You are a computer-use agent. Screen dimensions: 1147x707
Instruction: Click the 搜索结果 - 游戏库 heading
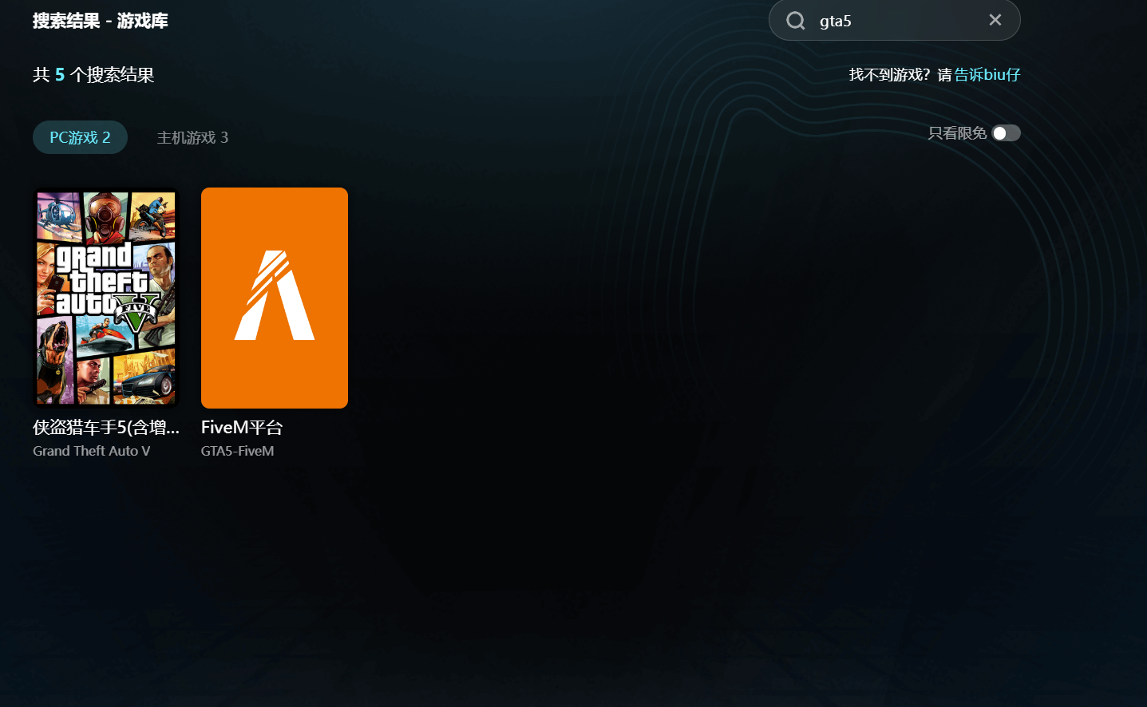tap(101, 21)
